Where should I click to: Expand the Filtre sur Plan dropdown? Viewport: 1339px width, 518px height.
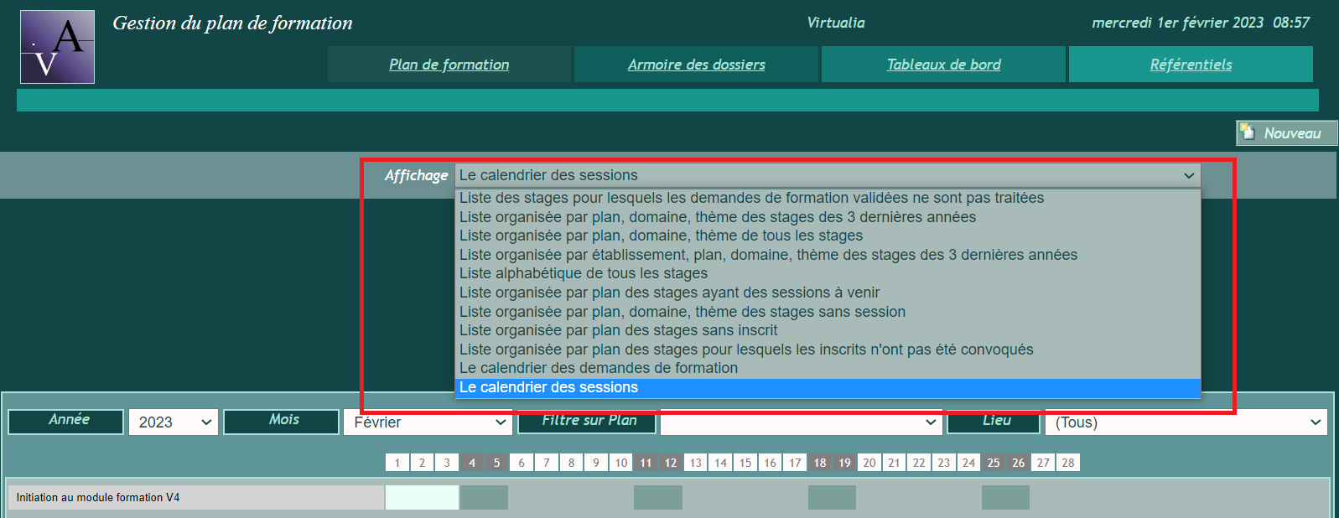[x=800, y=422]
